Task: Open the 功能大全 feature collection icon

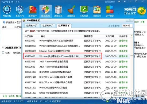Action: (x=97, y=11)
